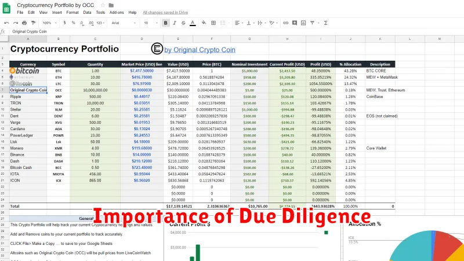Click the Insert chart icon
Screen dimensions: 464x261
click(303, 23)
